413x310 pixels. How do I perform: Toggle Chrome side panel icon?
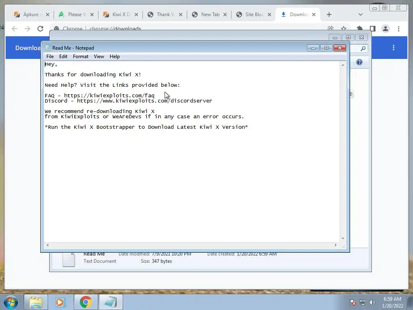coord(372,29)
